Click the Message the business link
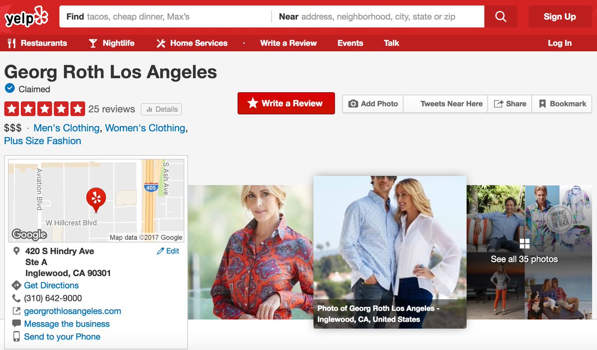 (x=67, y=324)
